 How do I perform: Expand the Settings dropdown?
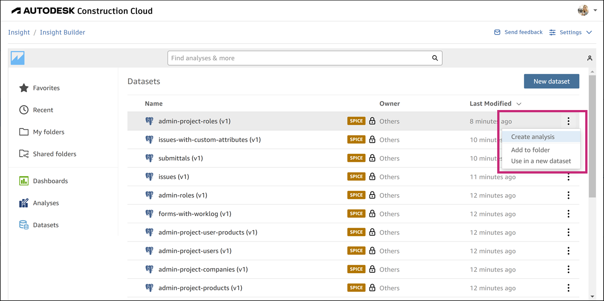[x=589, y=32]
